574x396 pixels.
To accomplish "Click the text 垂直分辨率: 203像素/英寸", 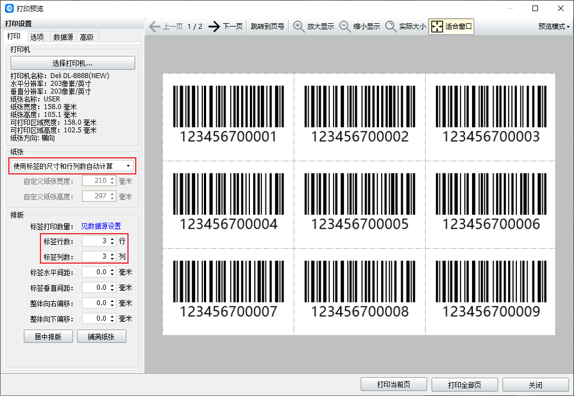I will click(x=50, y=91).
